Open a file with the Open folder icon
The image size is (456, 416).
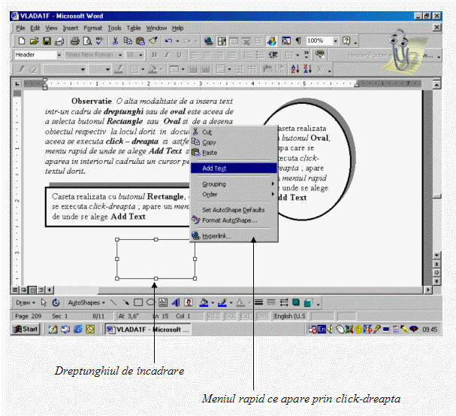coord(34,41)
